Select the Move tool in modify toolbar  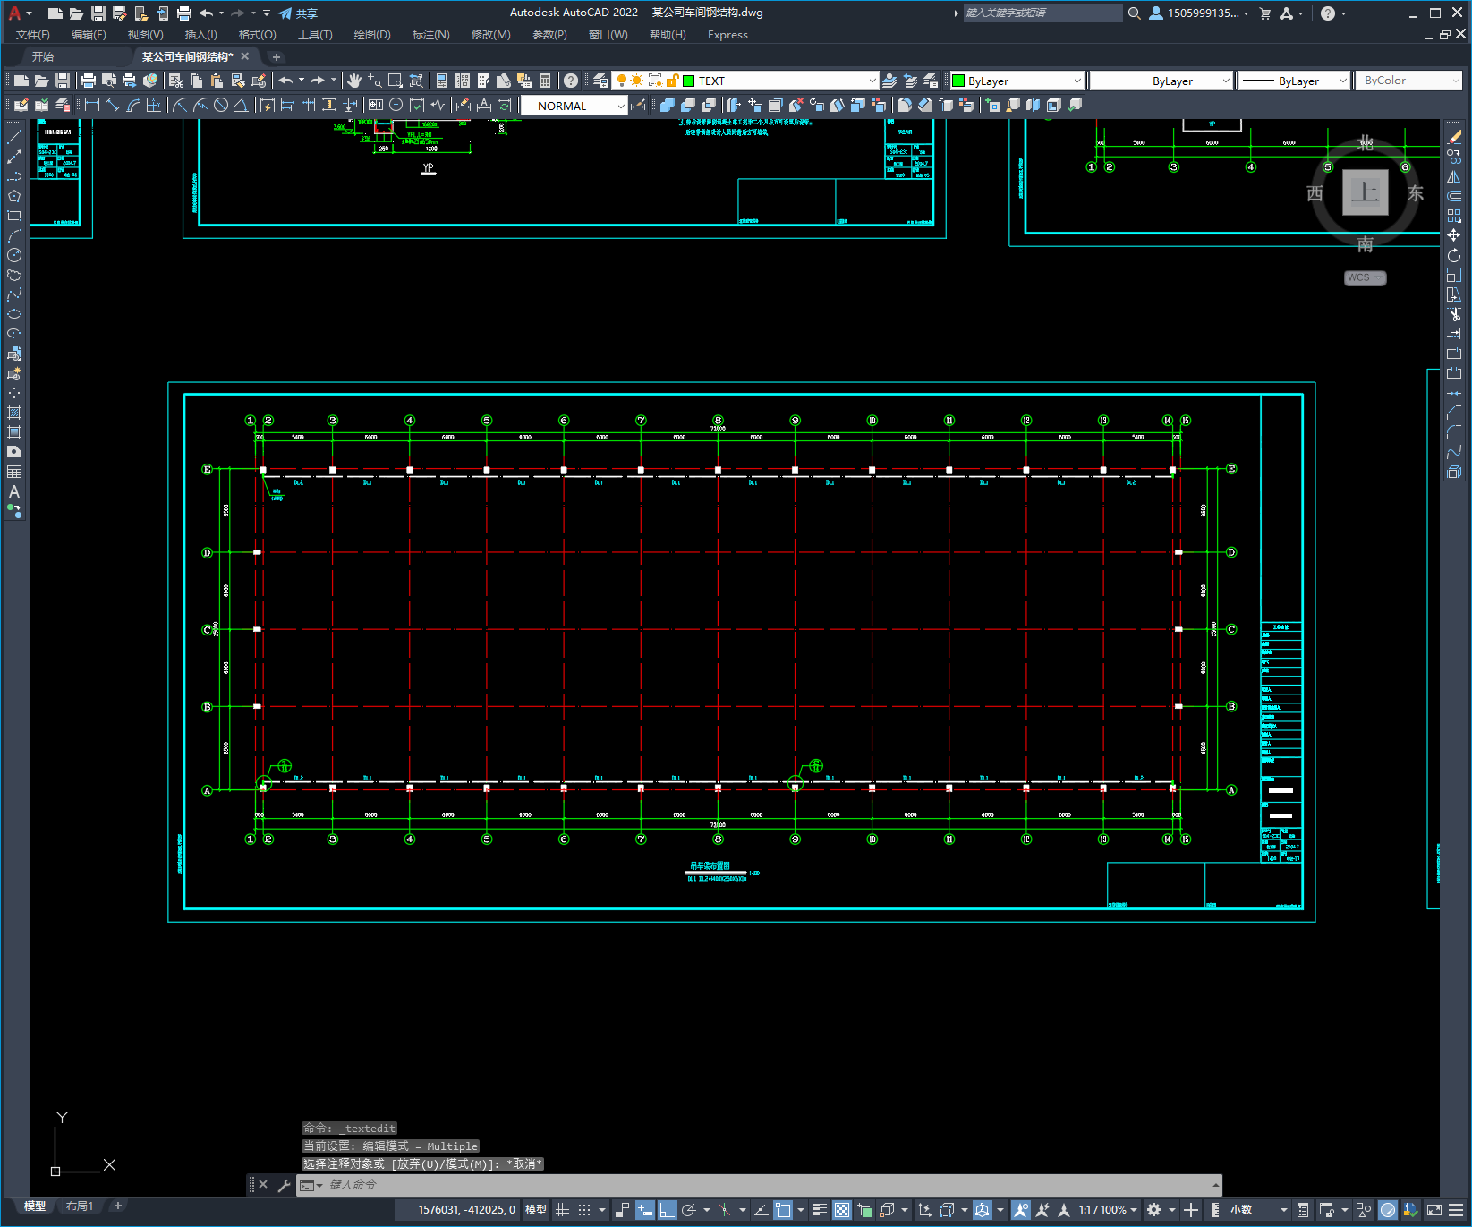point(1454,235)
